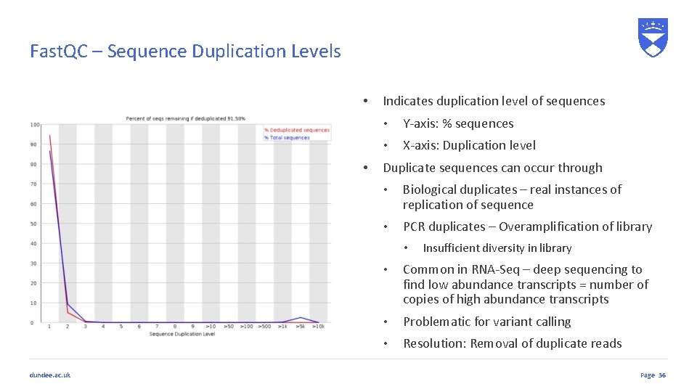Viewport: 697px width, 392px height.
Task: Click the slide title FastQC – Sequence Duplication Levels
Action: 185,51
